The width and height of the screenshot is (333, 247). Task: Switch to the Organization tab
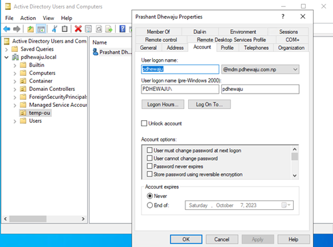coord(291,48)
